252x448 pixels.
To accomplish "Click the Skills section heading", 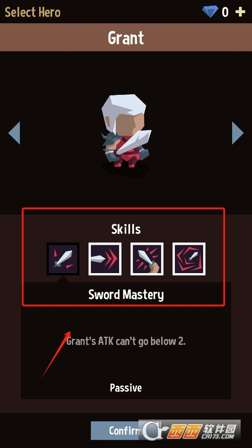I will pos(126,229).
